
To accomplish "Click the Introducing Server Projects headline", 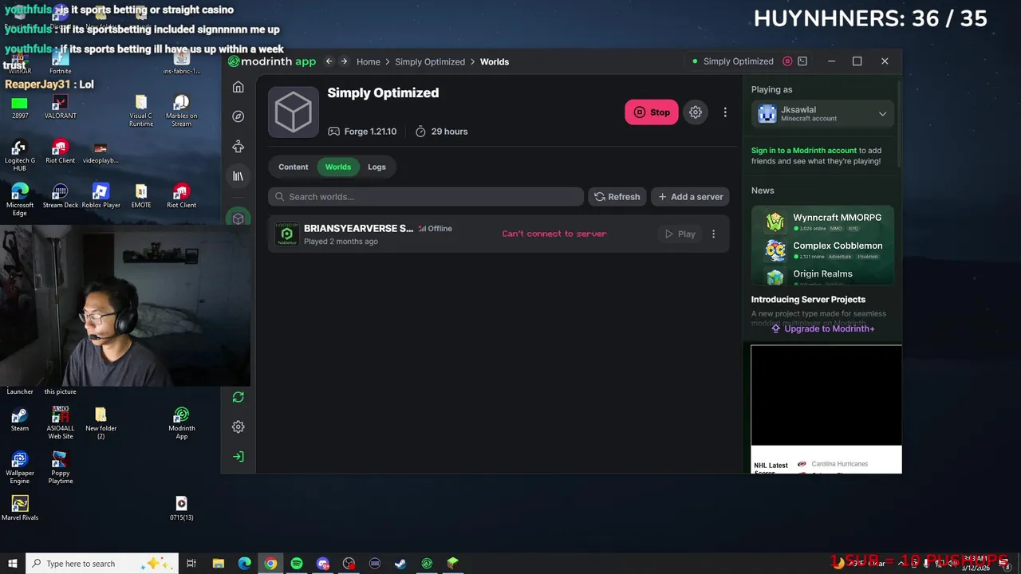I will point(808,300).
